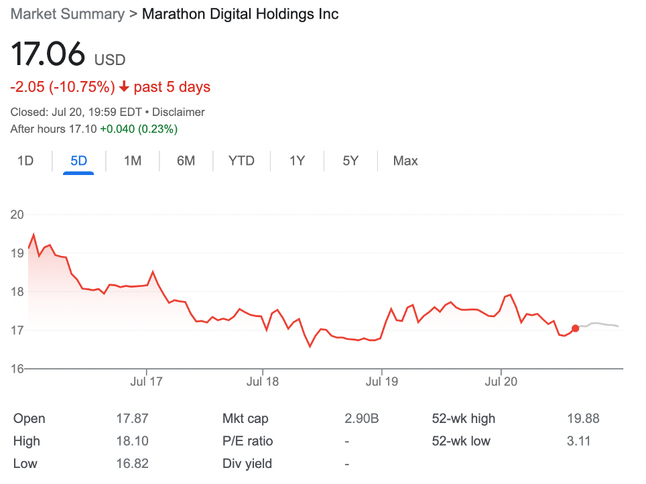Click the Low value 16.82
Image resolution: width=646 pixels, height=484 pixels.
(132, 463)
